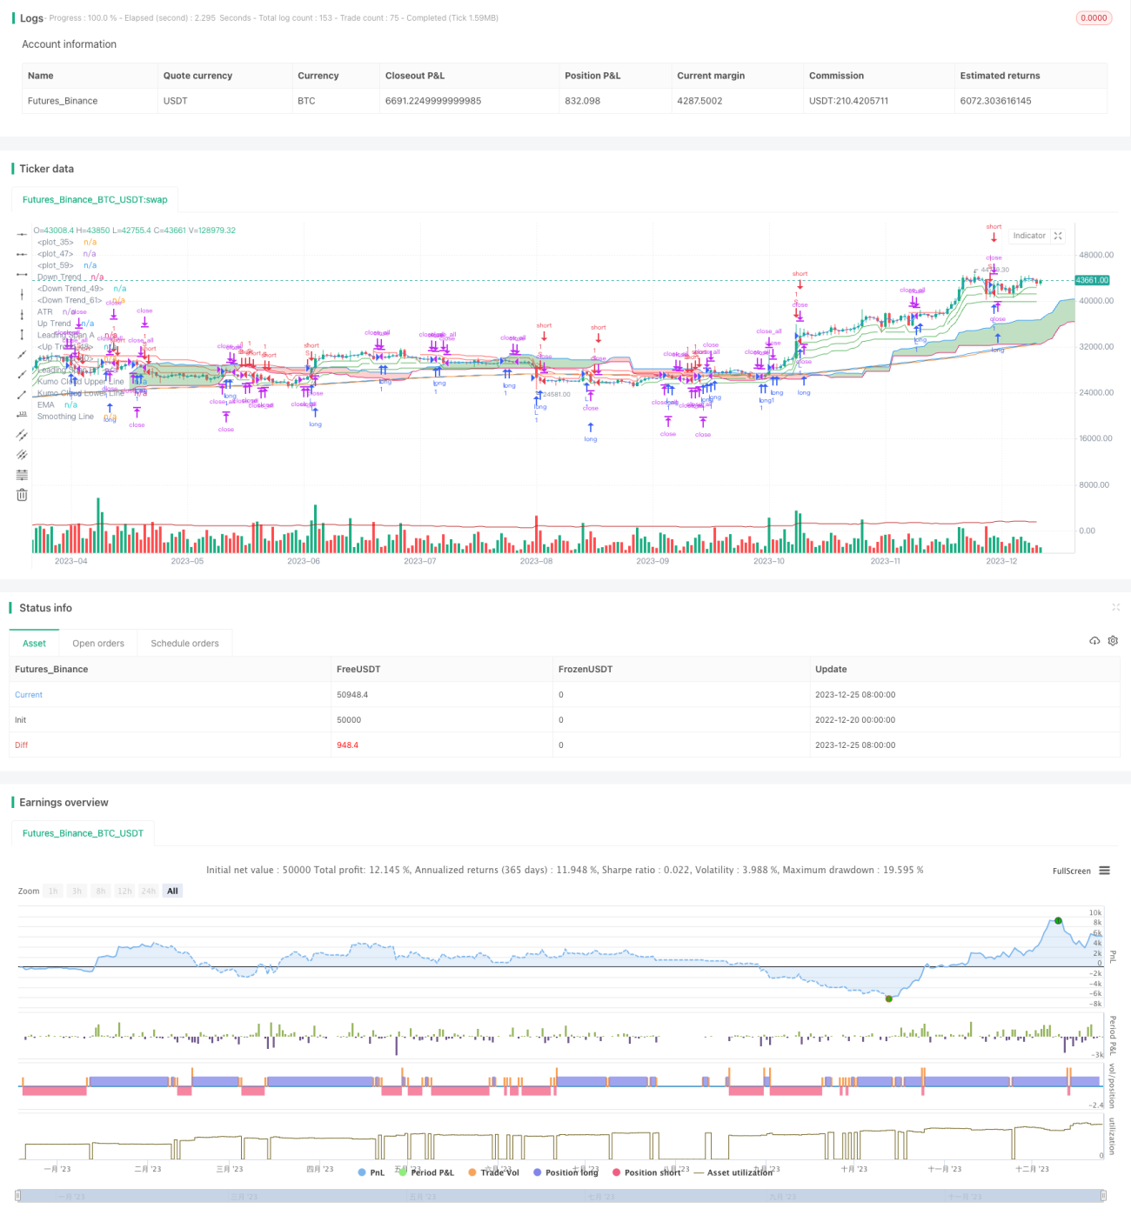This screenshot has height=1222, width=1131.
Task: Switch to Schedule orders tab
Action: click(184, 644)
